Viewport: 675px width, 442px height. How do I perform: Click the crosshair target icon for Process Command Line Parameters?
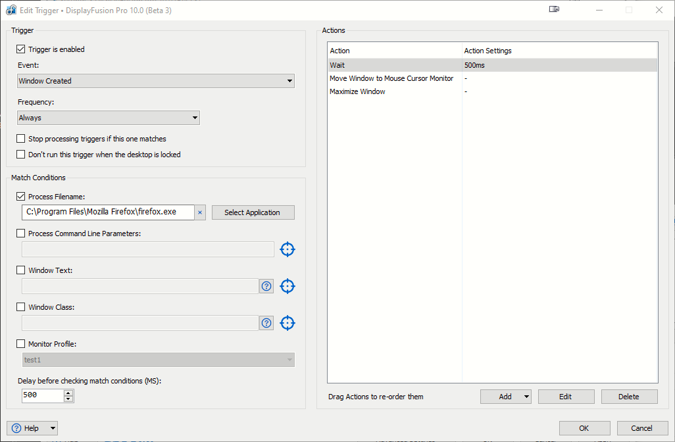coord(287,249)
